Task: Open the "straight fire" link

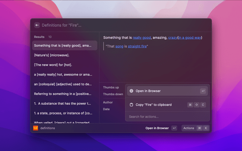Action: tap(137, 46)
